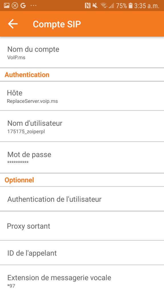Open the Hôte server setting

[x=82, y=96]
